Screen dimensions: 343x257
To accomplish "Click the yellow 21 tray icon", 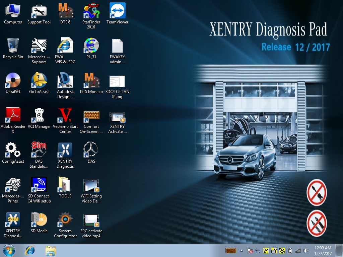I will coord(266,251).
